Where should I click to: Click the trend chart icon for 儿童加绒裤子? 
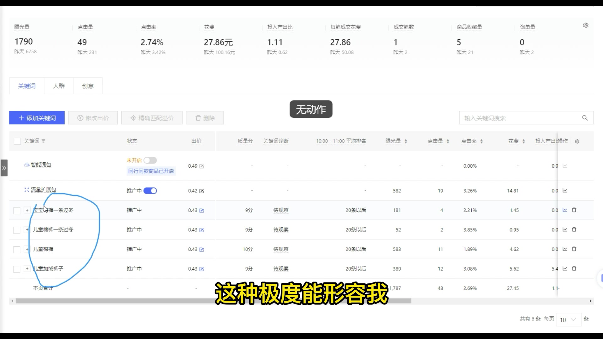tap(565, 268)
